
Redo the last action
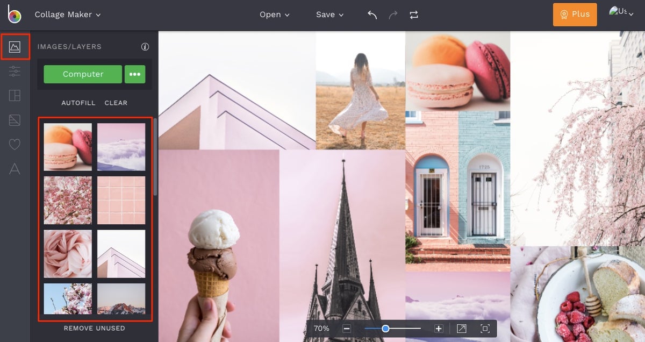[x=393, y=15]
